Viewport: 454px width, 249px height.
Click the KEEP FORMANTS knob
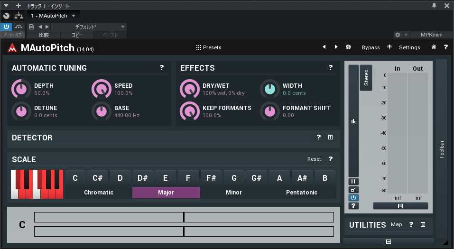click(x=190, y=111)
